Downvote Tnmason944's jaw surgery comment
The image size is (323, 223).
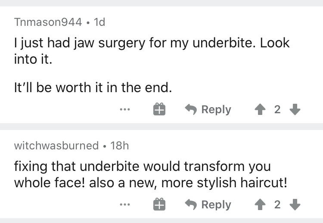tap(295, 109)
